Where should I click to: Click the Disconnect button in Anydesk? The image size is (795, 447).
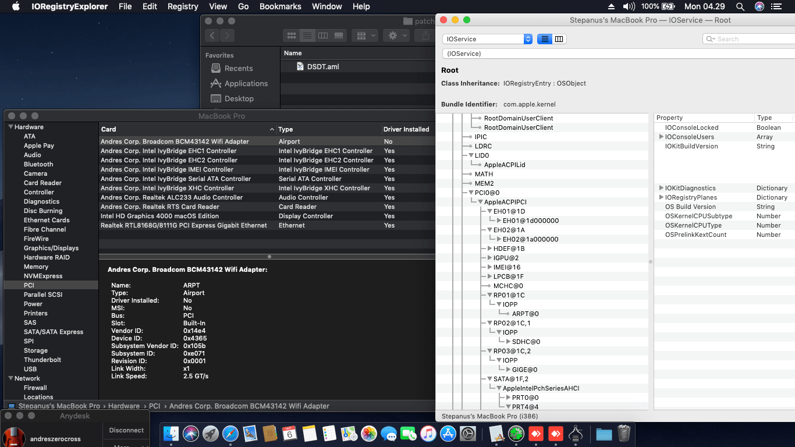pyautogui.click(x=126, y=430)
